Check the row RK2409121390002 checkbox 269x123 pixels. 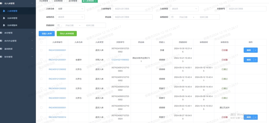[41, 69]
